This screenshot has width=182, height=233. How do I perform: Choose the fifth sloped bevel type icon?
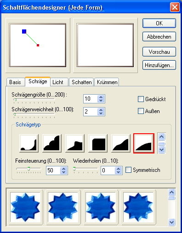pyautogui.click(x=121, y=143)
